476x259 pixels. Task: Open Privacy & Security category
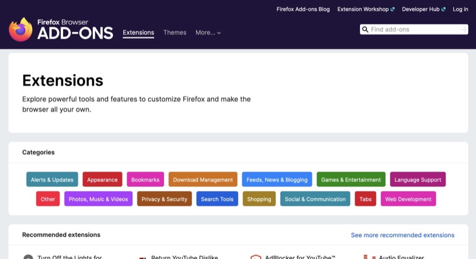click(164, 199)
